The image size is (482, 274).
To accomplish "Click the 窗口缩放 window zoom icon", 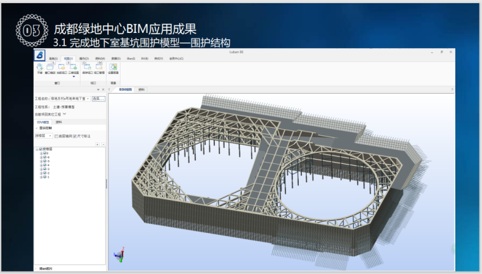I will [x=50, y=67].
